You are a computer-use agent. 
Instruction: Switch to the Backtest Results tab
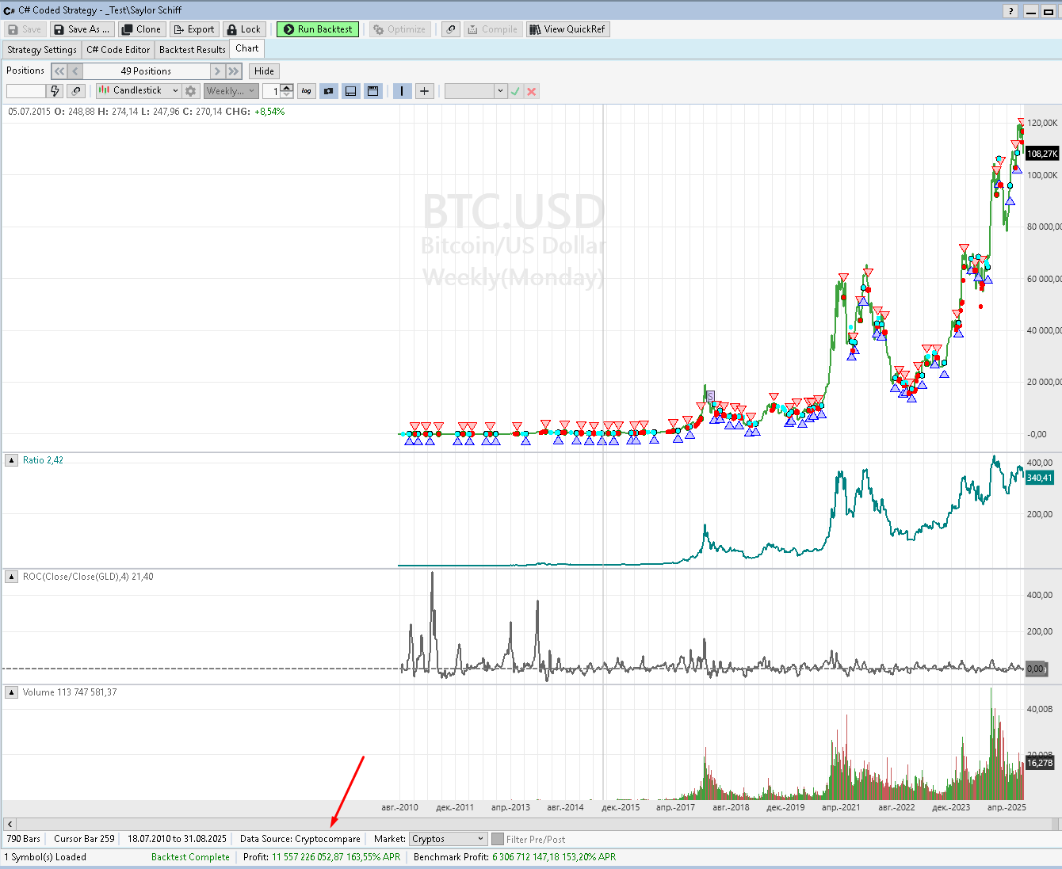193,50
